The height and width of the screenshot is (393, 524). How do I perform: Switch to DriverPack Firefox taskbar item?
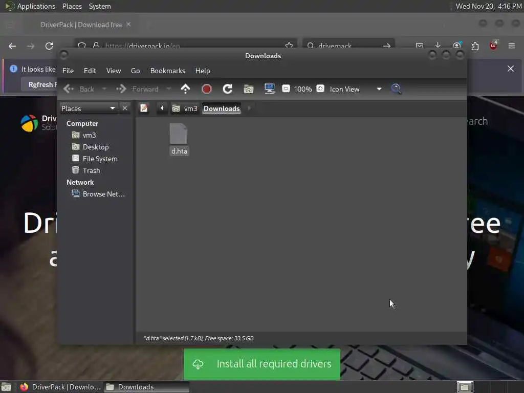(60, 387)
